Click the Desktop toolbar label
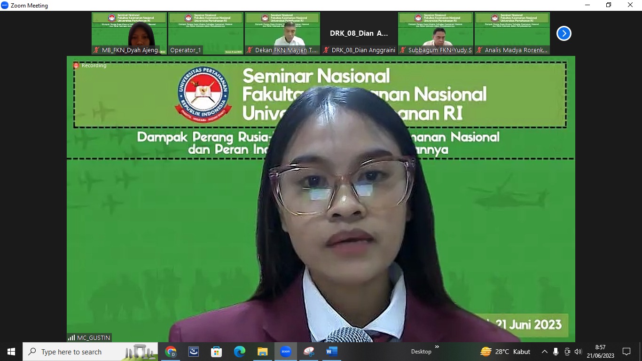The image size is (642, 361). [x=421, y=352]
